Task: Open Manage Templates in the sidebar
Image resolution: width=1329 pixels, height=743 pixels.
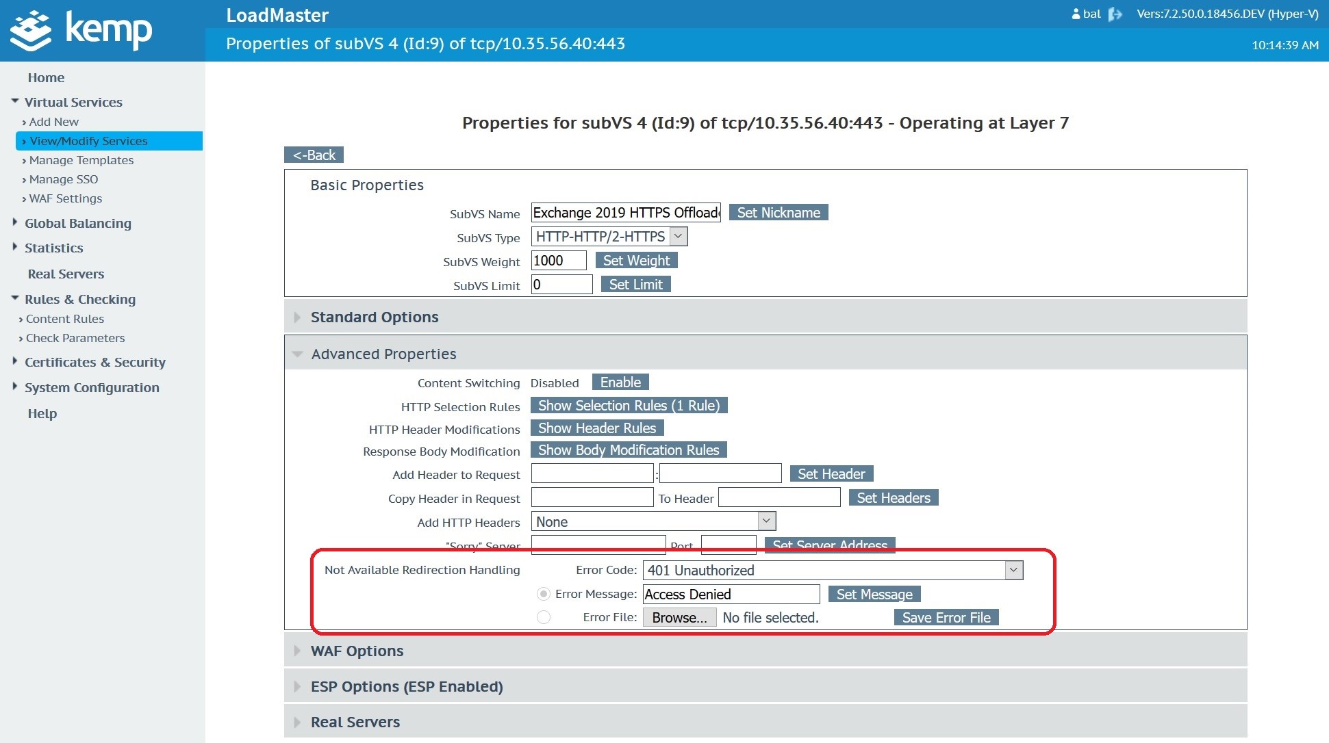Action: tap(81, 160)
